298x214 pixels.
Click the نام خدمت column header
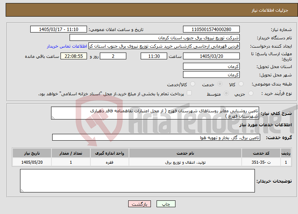(x=185, y=153)
